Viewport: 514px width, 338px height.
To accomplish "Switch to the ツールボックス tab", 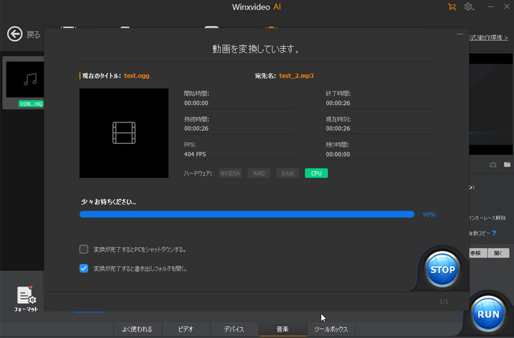I will 331,329.
